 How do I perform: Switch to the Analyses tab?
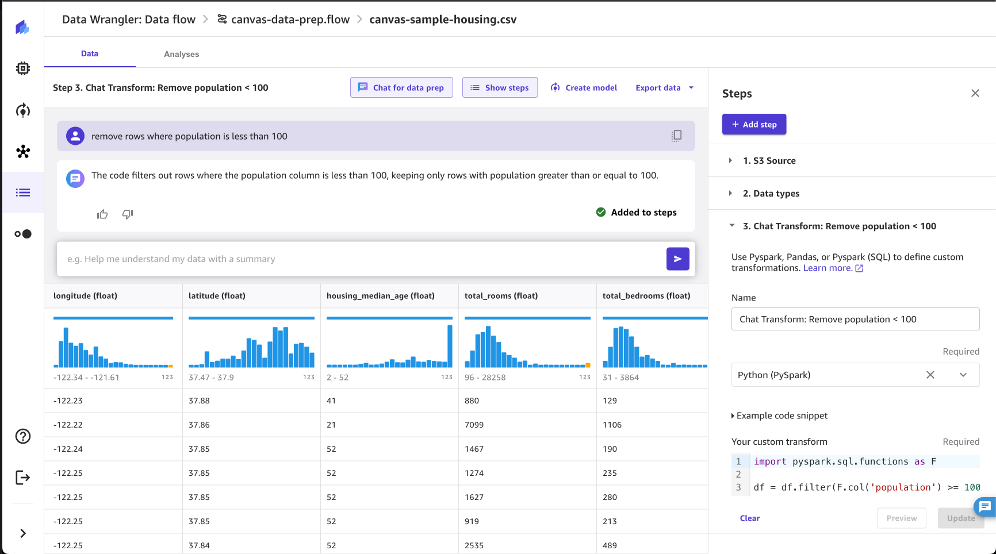tap(181, 54)
